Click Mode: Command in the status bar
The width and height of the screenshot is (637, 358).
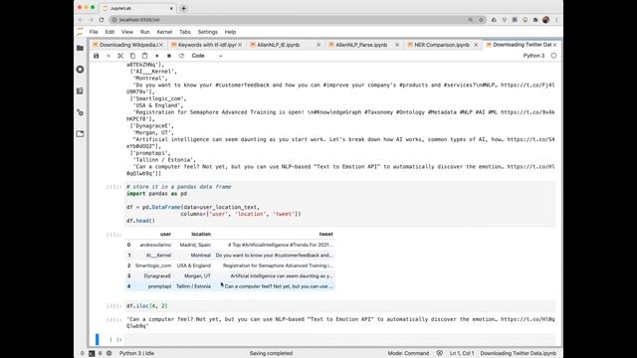[x=408, y=353]
